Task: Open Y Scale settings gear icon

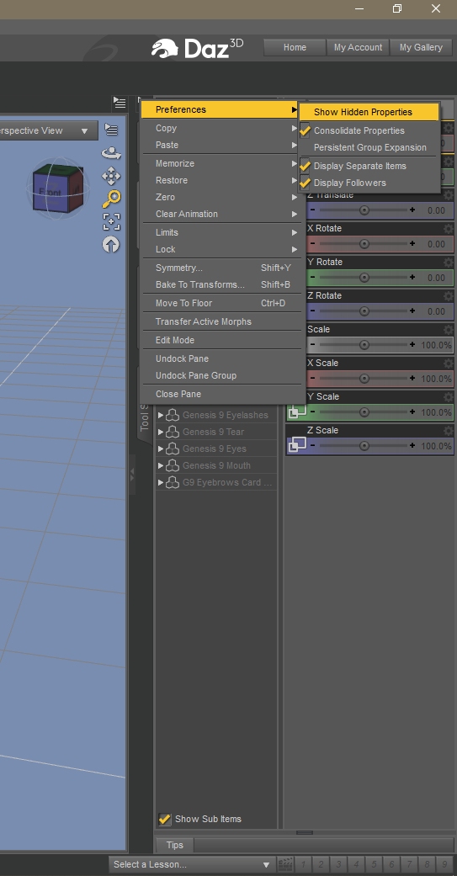Action: tap(448, 396)
